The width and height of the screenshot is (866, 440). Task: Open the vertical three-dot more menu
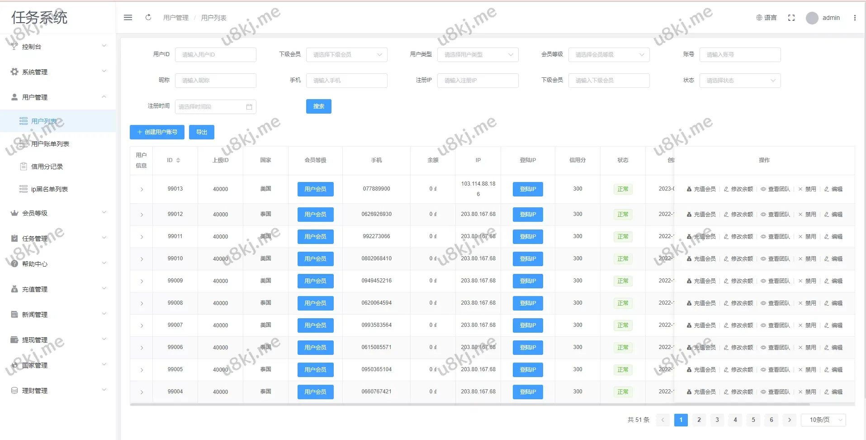pyautogui.click(x=854, y=18)
